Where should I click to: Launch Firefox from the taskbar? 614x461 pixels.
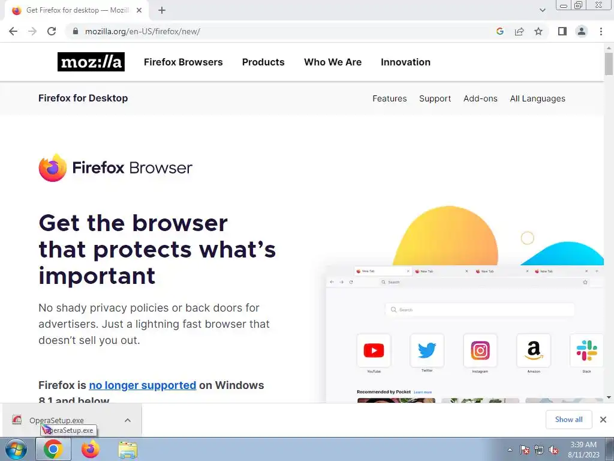click(x=91, y=449)
